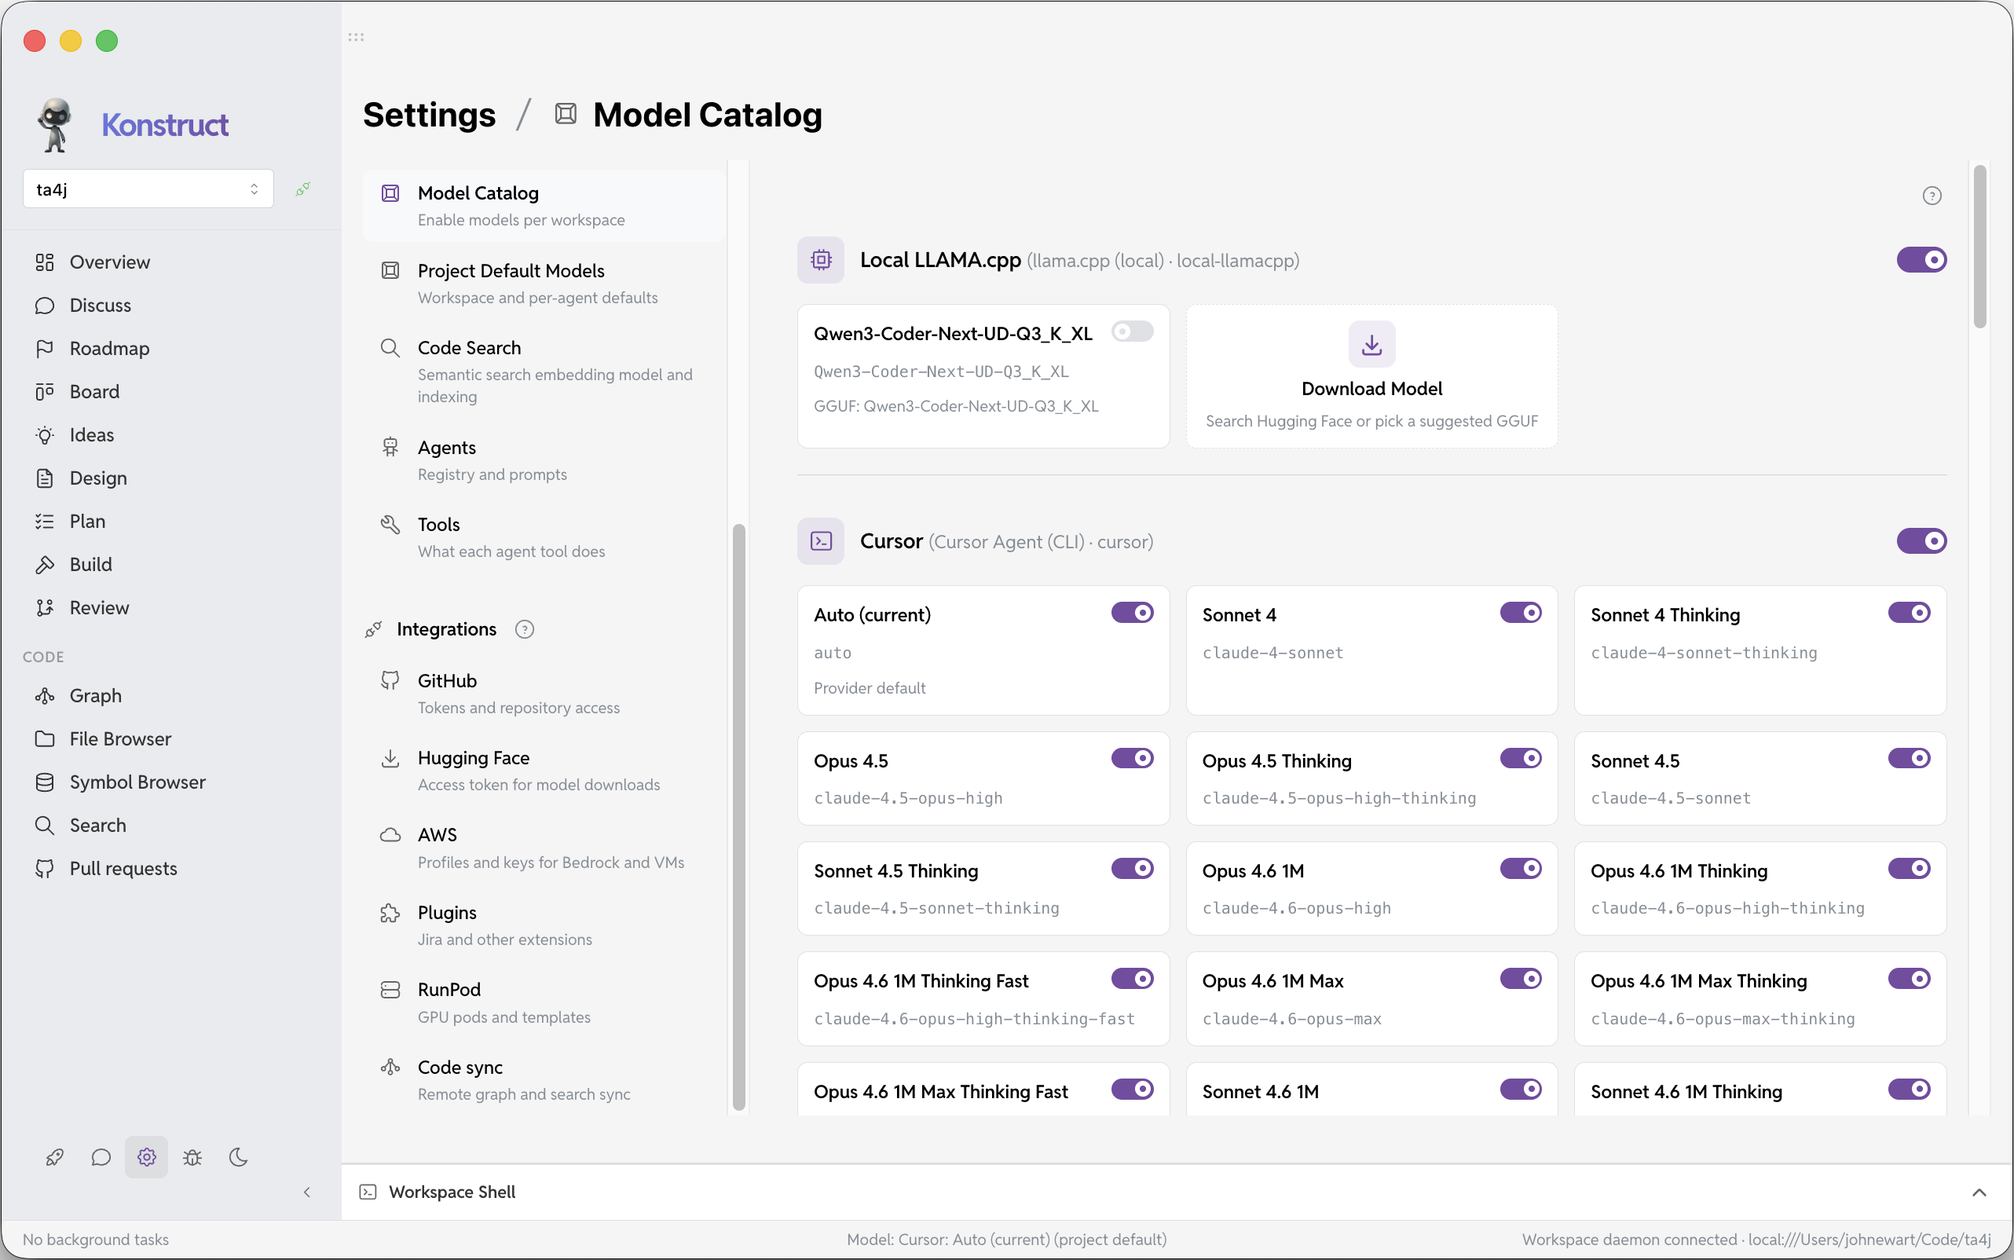Click the drag handle dots at top
Image resolution: width=2014 pixels, height=1260 pixels.
pyautogui.click(x=356, y=38)
